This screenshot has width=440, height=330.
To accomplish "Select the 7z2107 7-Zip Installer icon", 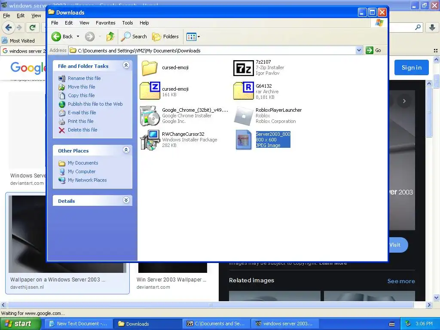I will pos(243,68).
